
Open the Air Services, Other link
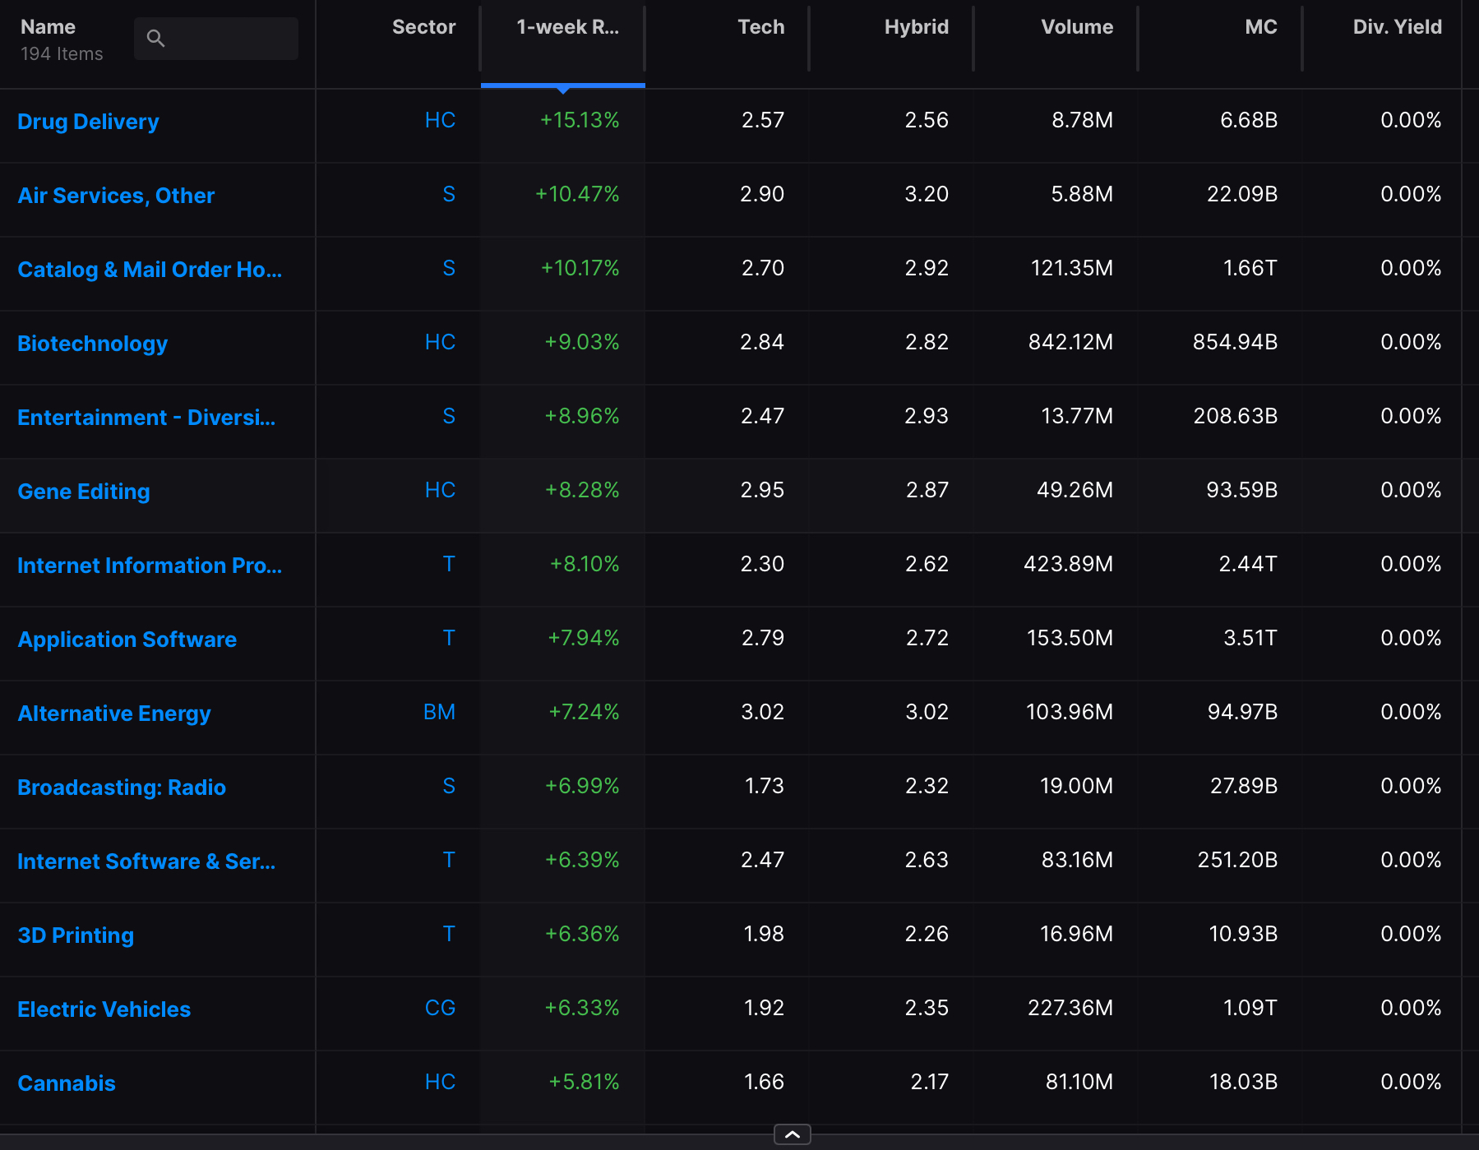116,196
